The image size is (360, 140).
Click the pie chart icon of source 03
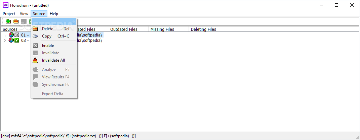pyautogui.click(x=11, y=40)
